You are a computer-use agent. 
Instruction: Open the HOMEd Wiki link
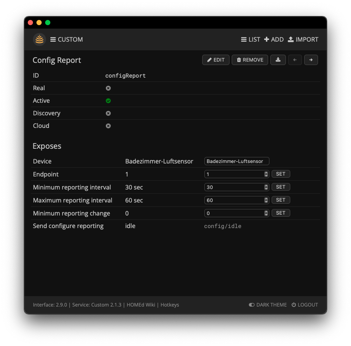coord(141,305)
